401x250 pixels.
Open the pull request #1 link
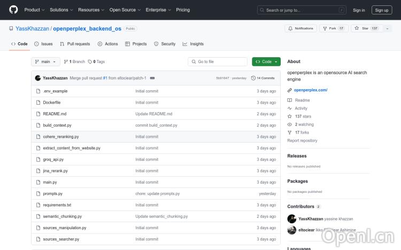pos(105,78)
